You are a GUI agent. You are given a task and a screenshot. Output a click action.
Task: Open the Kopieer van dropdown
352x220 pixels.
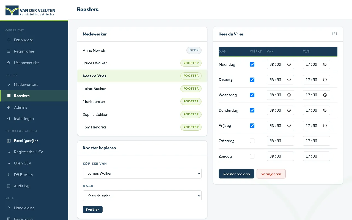coord(142,173)
